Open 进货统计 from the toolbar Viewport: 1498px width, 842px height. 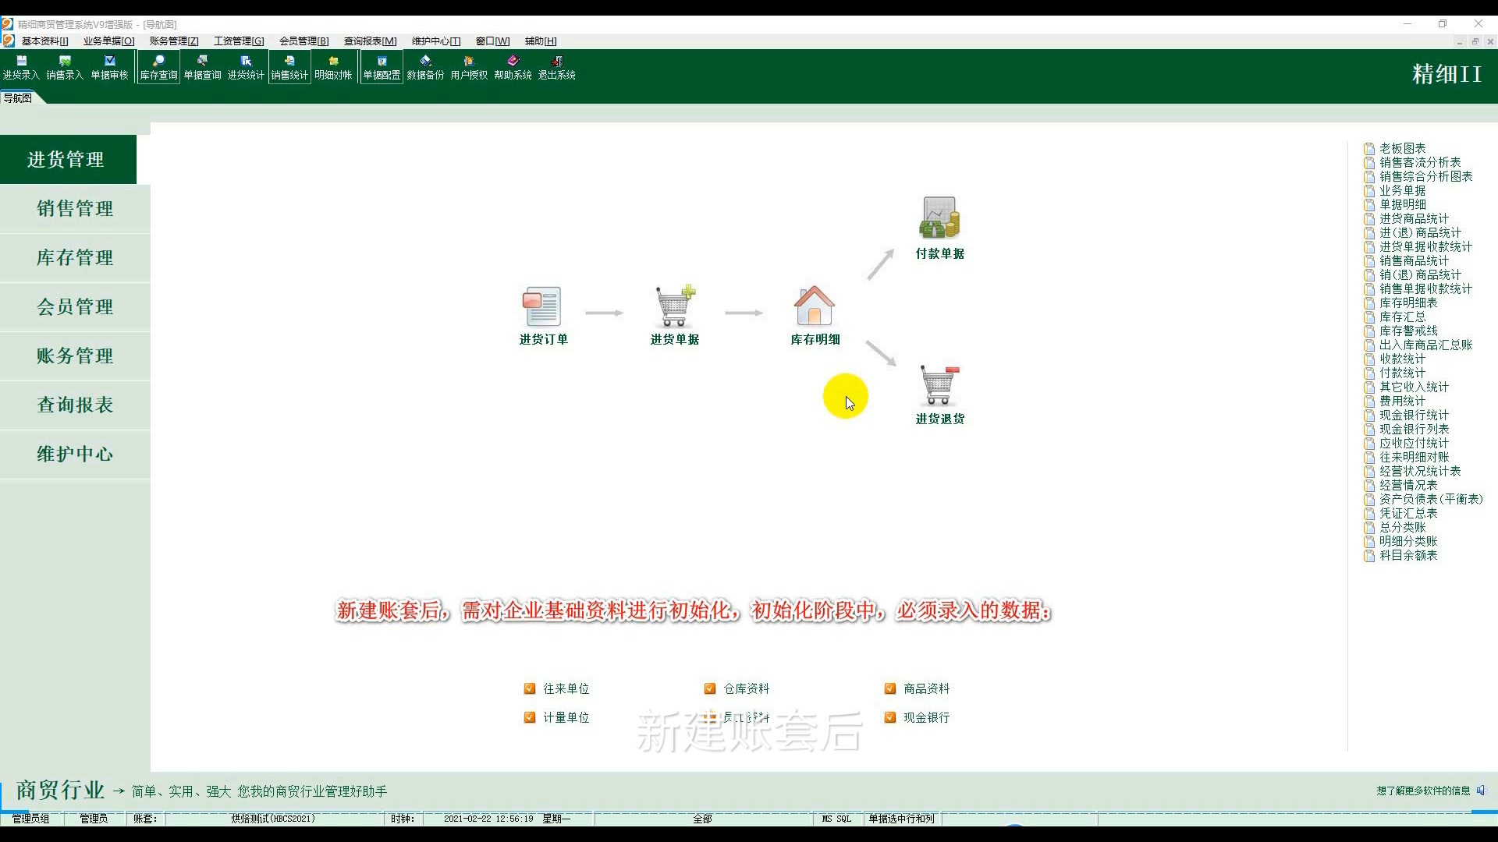point(246,68)
